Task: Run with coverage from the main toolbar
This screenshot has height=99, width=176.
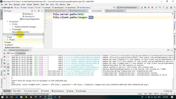Action: [149, 7]
